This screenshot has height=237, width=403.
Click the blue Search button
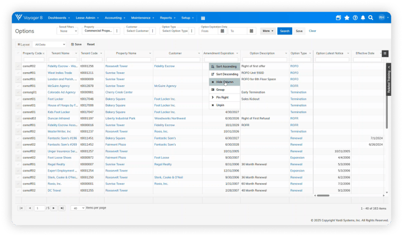coord(284,31)
